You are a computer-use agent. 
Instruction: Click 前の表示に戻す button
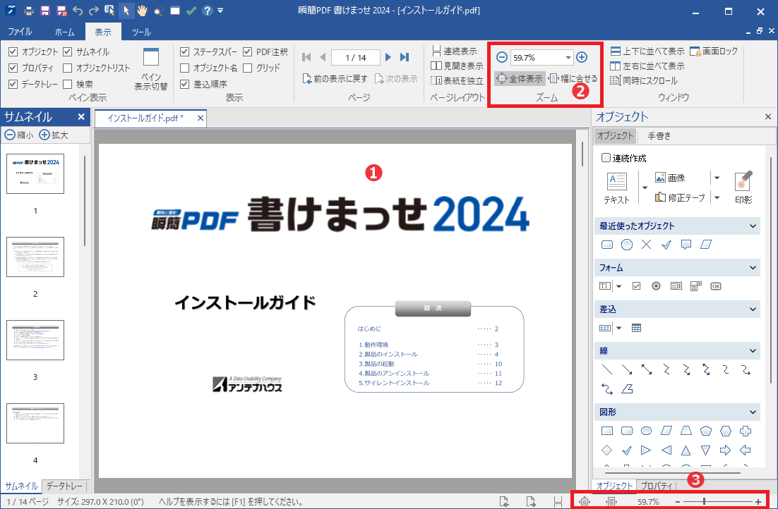coord(335,79)
